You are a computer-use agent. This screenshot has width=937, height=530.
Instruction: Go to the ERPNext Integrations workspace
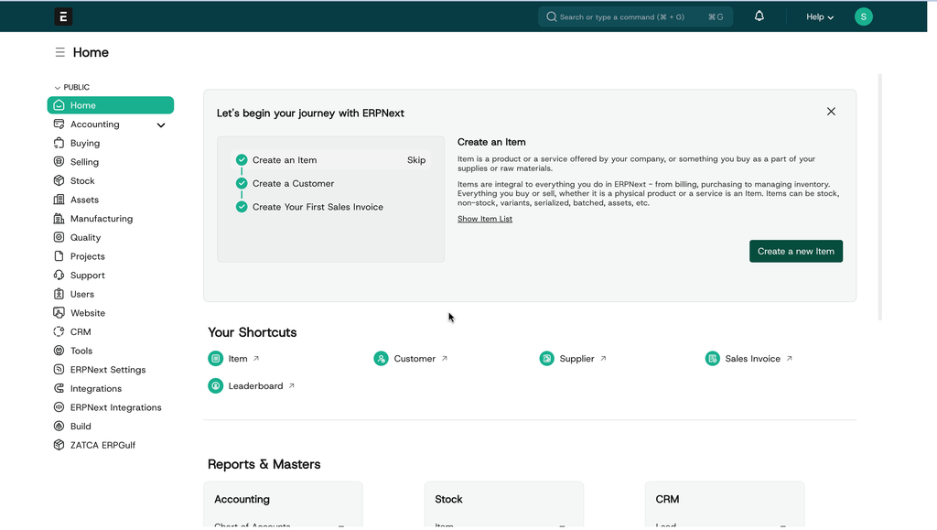(x=115, y=407)
